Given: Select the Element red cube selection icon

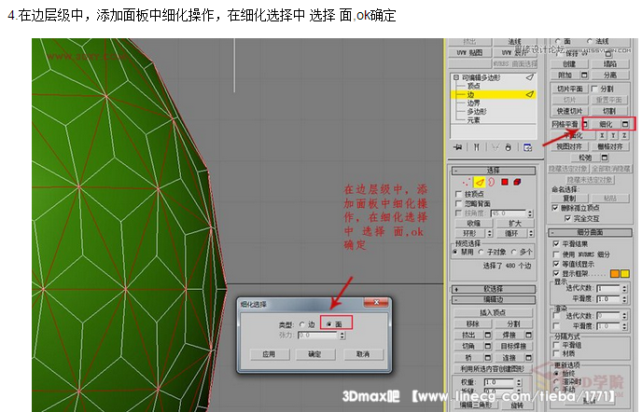Looking at the screenshot, I should (x=517, y=182).
